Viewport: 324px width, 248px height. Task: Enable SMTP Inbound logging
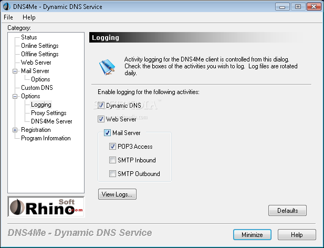112,160
